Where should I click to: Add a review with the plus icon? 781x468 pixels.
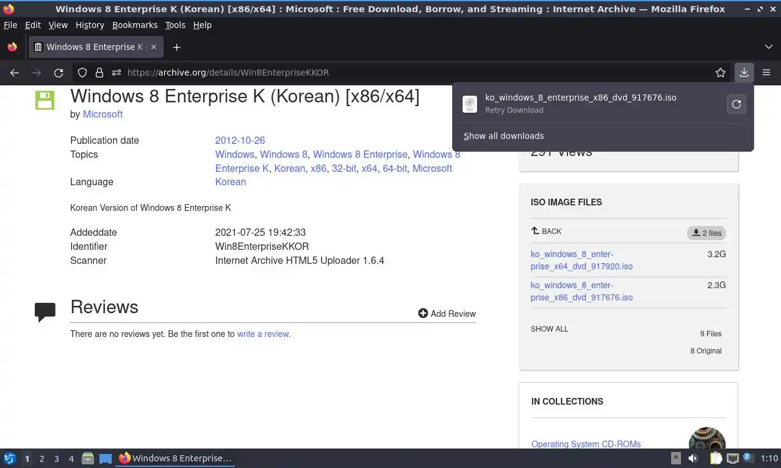click(x=423, y=313)
